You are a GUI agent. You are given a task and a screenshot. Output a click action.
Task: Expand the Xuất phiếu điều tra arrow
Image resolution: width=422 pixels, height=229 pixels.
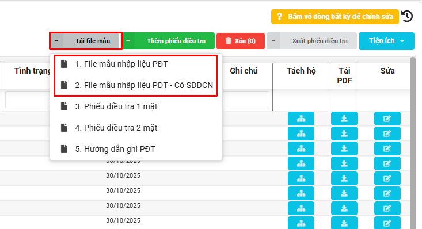[273, 41]
